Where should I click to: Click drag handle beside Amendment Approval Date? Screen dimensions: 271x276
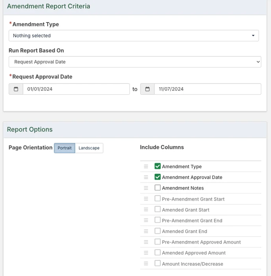tap(146, 177)
